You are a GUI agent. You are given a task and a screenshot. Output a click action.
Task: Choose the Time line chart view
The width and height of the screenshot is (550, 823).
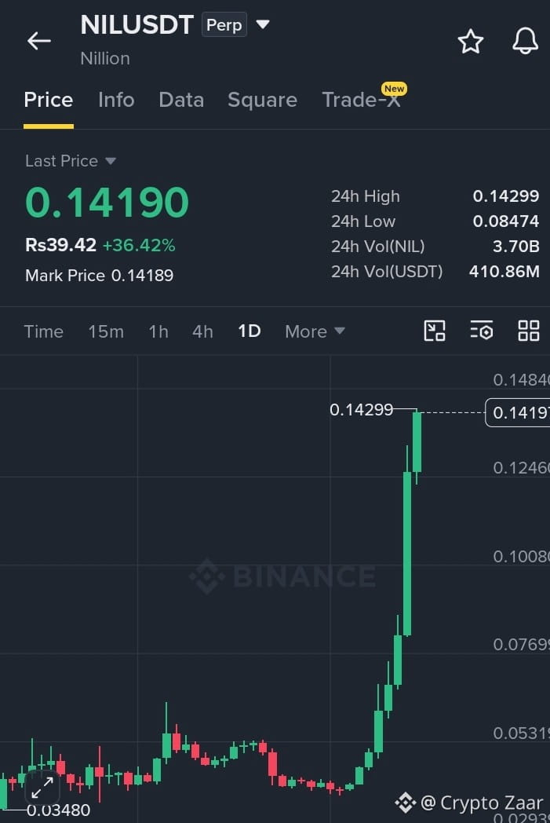pos(43,331)
